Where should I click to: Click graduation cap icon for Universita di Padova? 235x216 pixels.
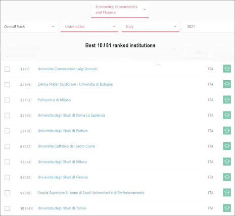point(227,131)
